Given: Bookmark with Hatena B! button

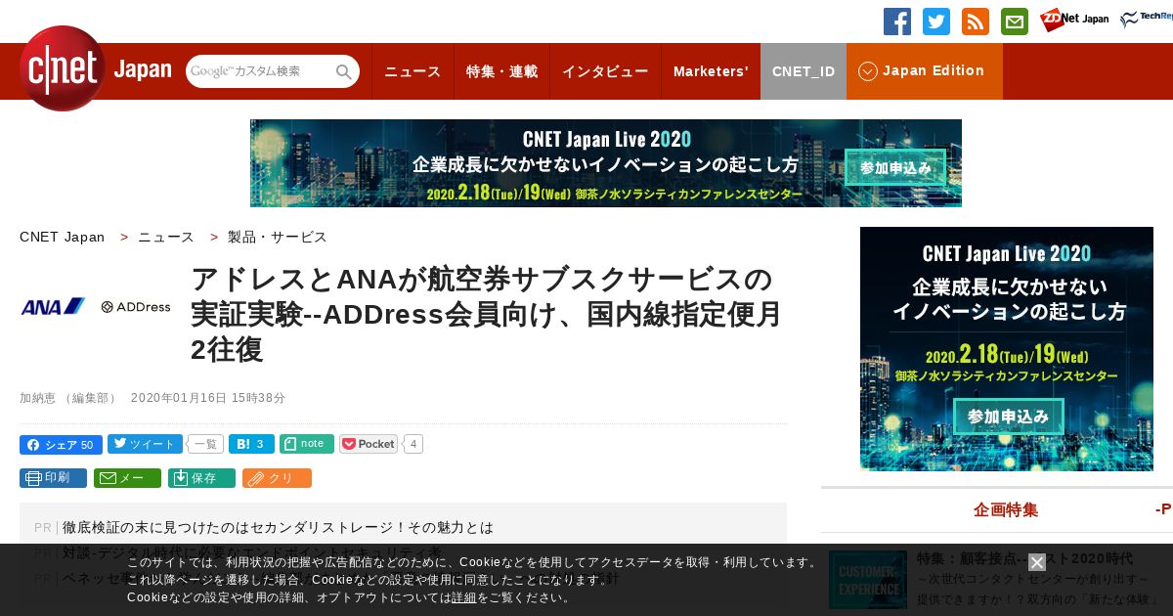Looking at the screenshot, I should tap(251, 444).
